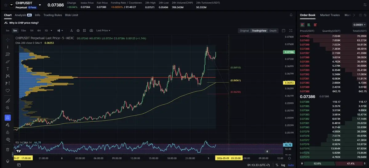Switch to 1m timeframe
The image size is (369, 168).
click(x=7, y=30)
